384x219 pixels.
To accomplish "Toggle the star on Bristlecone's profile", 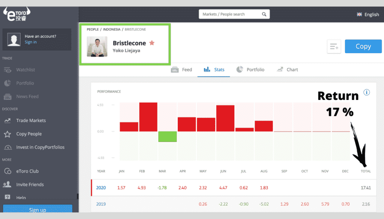I will pyautogui.click(x=152, y=43).
